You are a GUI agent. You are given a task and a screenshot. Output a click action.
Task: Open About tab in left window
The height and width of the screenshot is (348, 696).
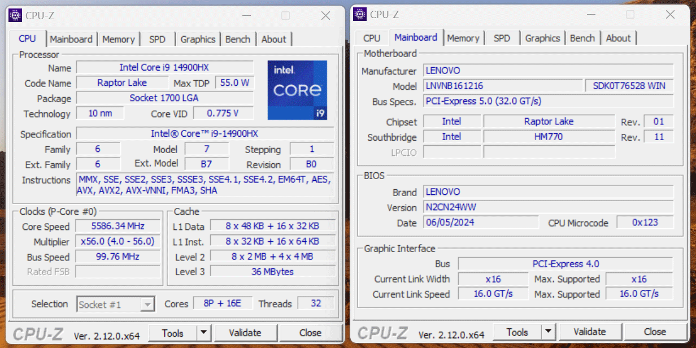click(273, 39)
